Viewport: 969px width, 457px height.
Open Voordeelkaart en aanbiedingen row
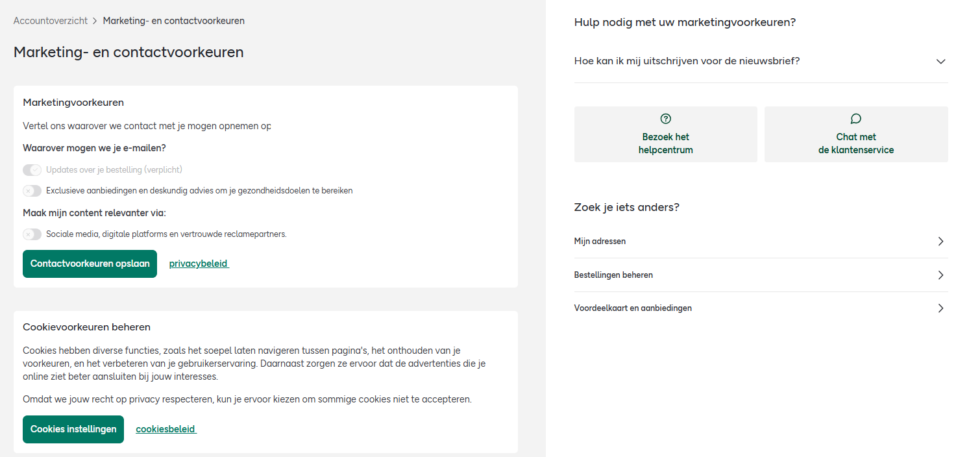(x=761, y=308)
